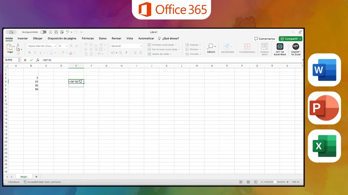Open the Insertar ribbon tab
The image size is (348, 195).
click(23, 38)
